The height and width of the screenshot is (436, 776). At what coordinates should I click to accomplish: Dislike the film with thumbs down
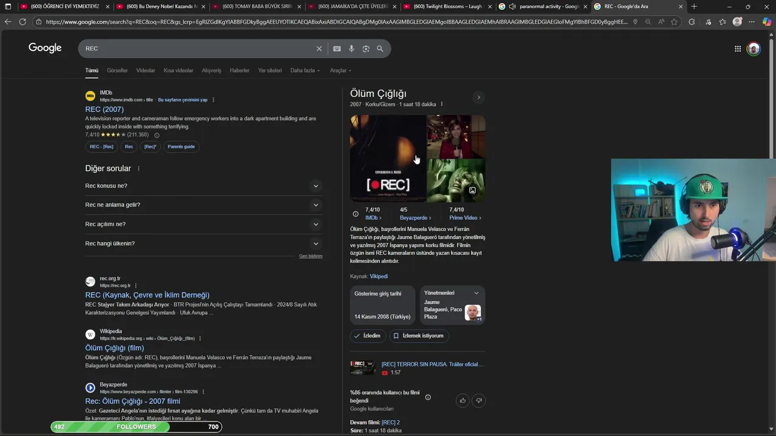click(479, 400)
